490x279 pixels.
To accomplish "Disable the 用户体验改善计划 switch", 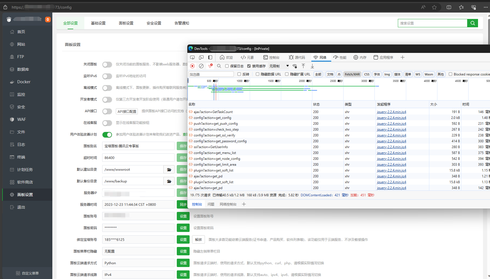I will [x=107, y=135].
